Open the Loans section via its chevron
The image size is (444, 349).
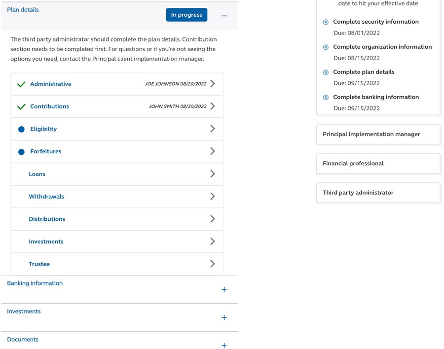tap(213, 174)
